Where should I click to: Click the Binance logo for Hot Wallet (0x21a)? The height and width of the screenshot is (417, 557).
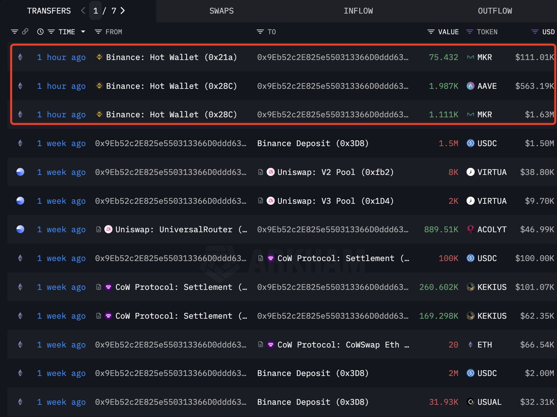tap(99, 57)
